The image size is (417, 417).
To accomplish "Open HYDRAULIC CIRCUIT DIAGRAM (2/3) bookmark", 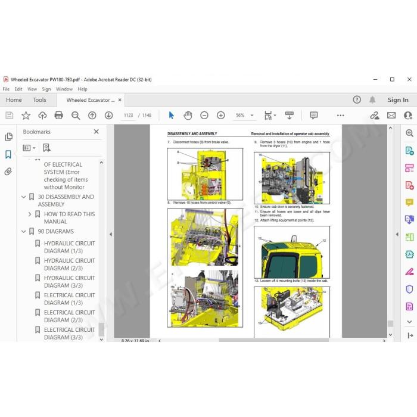I will pyautogui.click(x=70, y=264).
